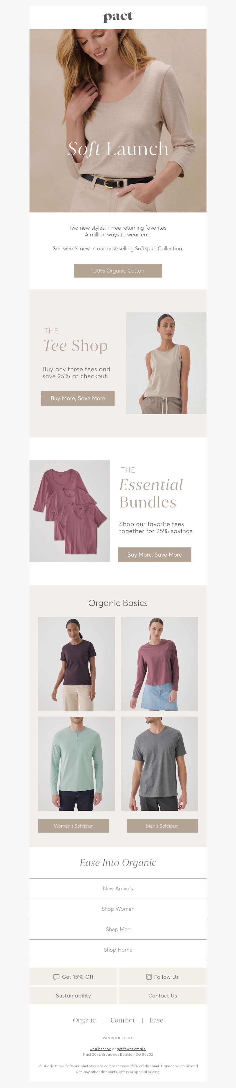
Task: Open the Shop Home menu link
Action: [118, 950]
